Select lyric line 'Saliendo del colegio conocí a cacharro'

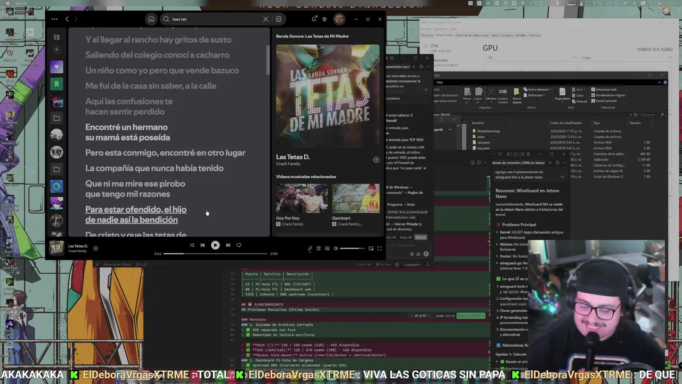(x=157, y=55)
